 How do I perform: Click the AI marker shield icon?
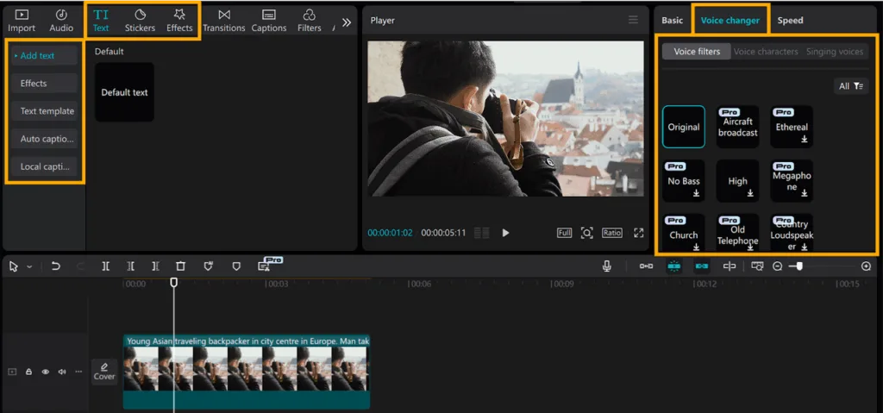[x=209, y=266]
